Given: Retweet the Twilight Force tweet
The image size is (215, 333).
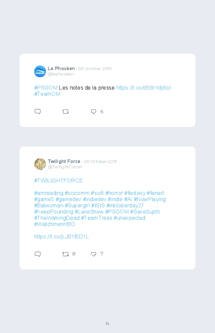Looking at the screenshot, I should pos(65,254).
